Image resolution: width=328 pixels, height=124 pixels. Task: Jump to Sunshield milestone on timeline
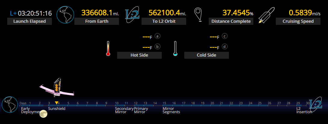(57, 109)
